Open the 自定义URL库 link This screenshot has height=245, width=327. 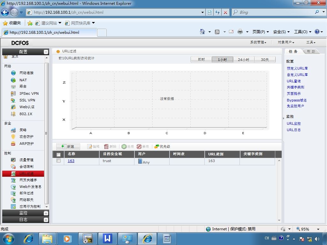tap(297, 75)
